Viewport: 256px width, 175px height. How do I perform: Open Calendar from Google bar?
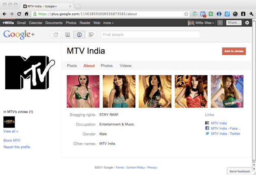[36, 23]
